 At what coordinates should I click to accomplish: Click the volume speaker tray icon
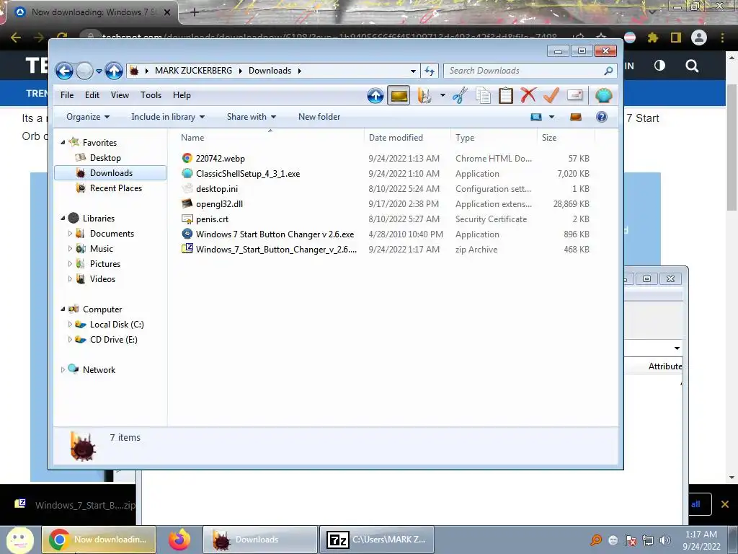pyautogui.click(x=665, y=540)
